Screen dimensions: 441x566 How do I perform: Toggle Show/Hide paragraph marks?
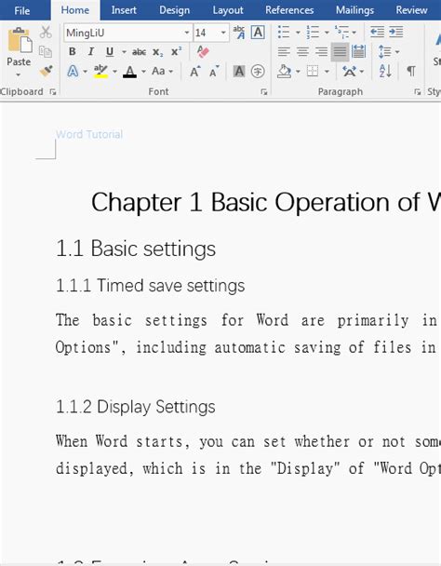pos(411,71)
